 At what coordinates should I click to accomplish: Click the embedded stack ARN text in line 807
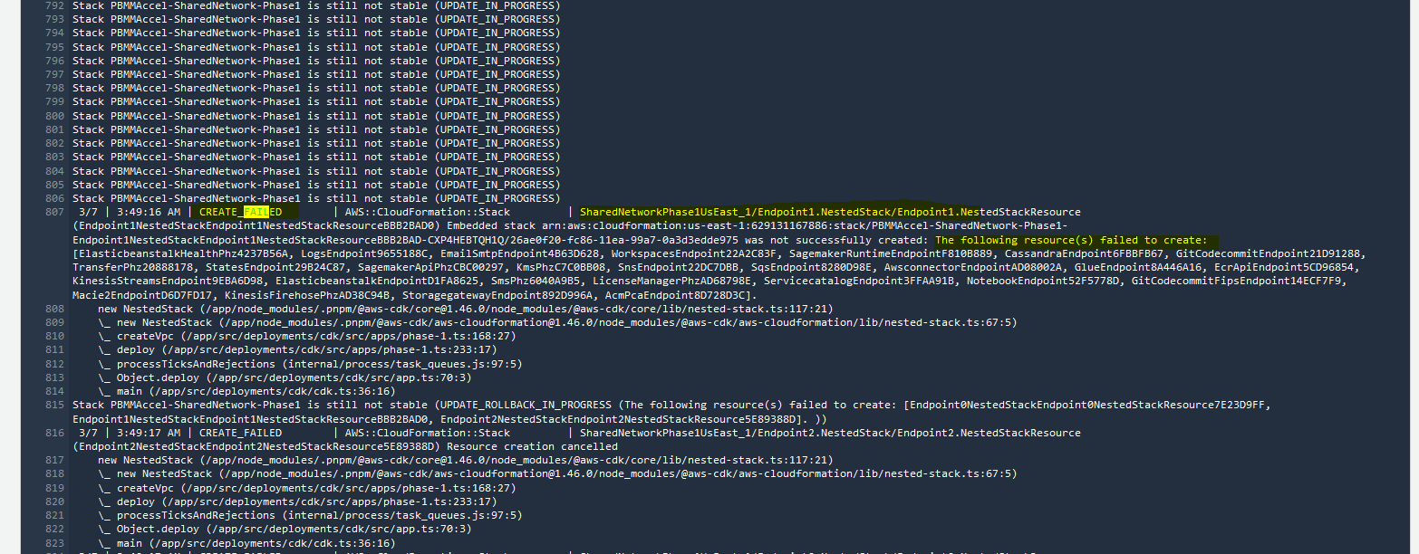tap(779, 225)
